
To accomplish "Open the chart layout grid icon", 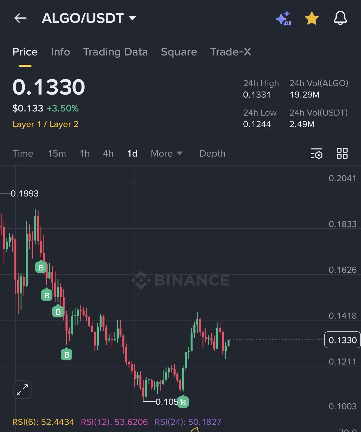I will point(342,154).
